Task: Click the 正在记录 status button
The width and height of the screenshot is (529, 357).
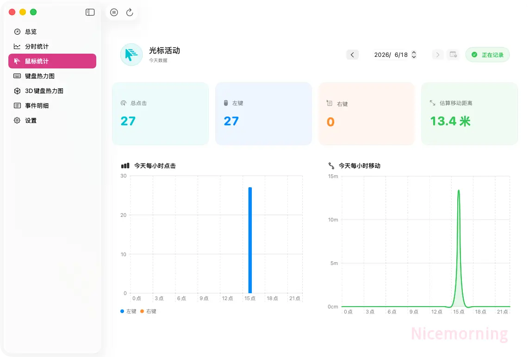Action: (x=487, y=55)
